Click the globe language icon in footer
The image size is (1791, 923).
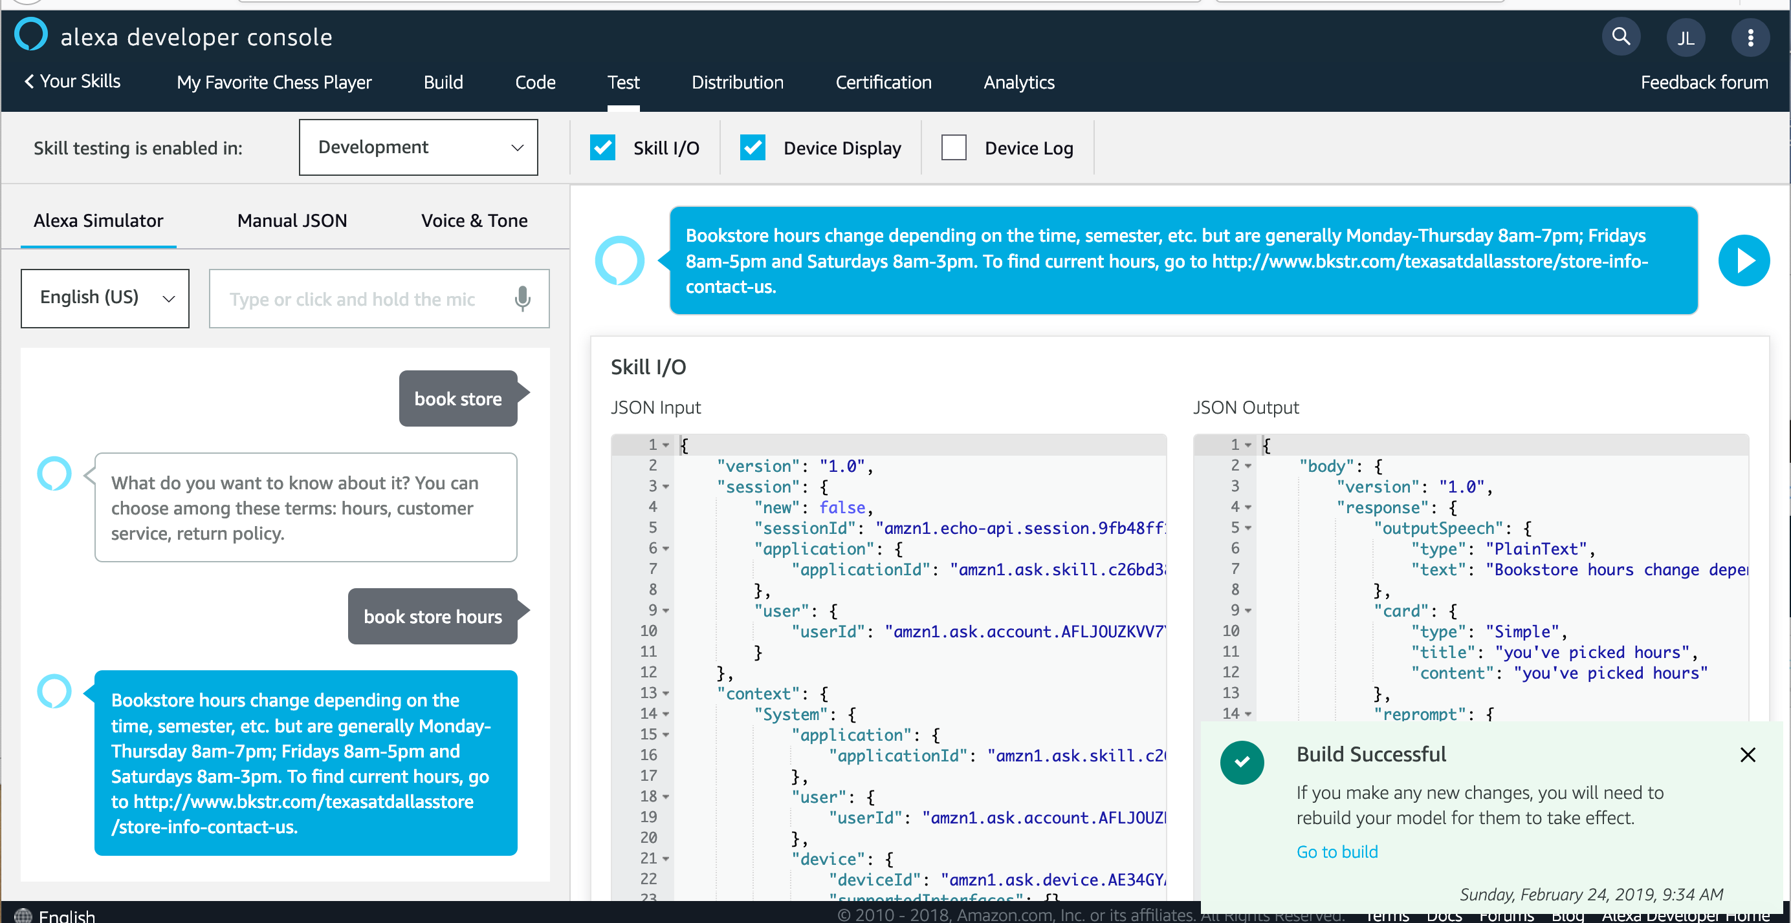tap(23, 915)
